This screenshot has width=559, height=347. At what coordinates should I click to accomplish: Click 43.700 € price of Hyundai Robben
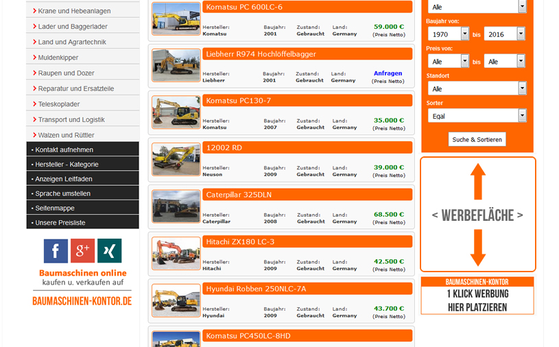(x=389, y=308)
